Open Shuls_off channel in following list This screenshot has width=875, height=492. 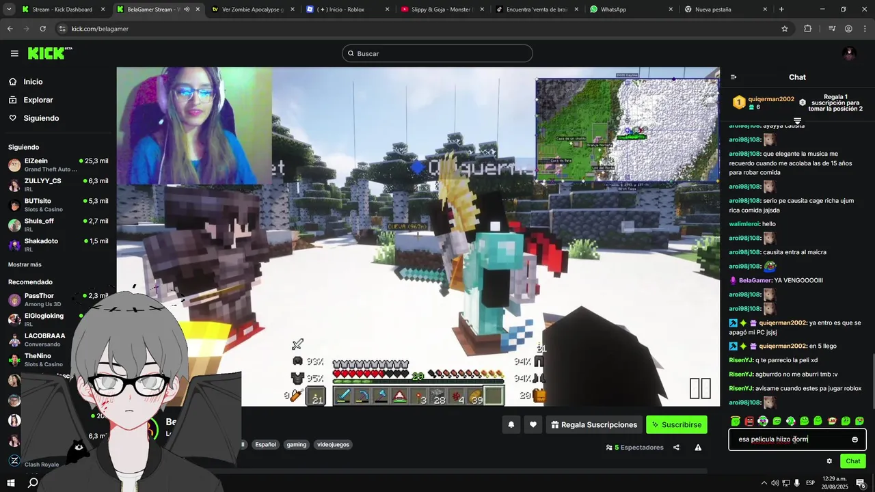(x=58, y=225)
